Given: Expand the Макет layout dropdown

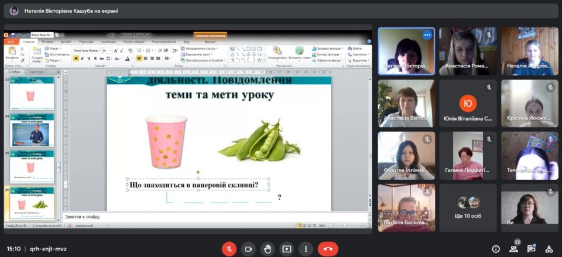Looking at the screenshot, I should pos(52,49).
